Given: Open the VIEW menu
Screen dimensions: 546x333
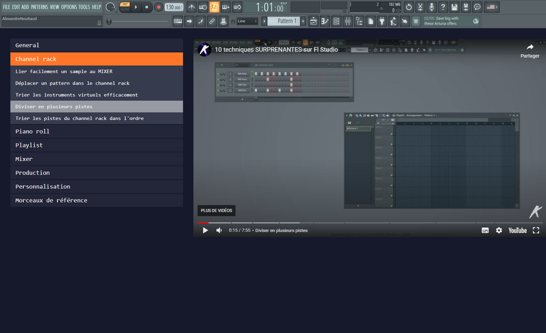Looking at the screenshot, I should pos(54,7).
